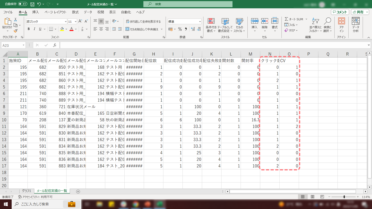Open 検索と選択 find and select

[x=328, y=25]
